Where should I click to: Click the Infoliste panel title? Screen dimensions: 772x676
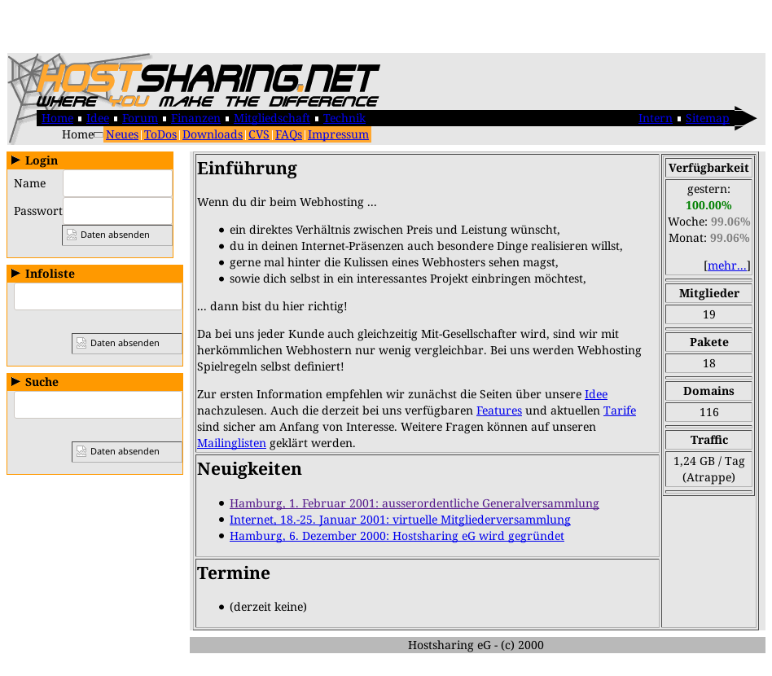(x=50, y=274)
